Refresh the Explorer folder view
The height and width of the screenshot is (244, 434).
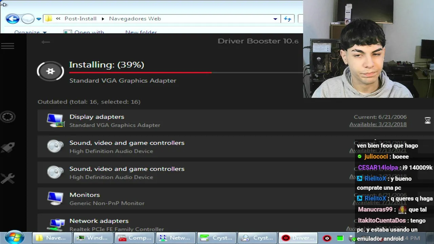click(288, 19)
